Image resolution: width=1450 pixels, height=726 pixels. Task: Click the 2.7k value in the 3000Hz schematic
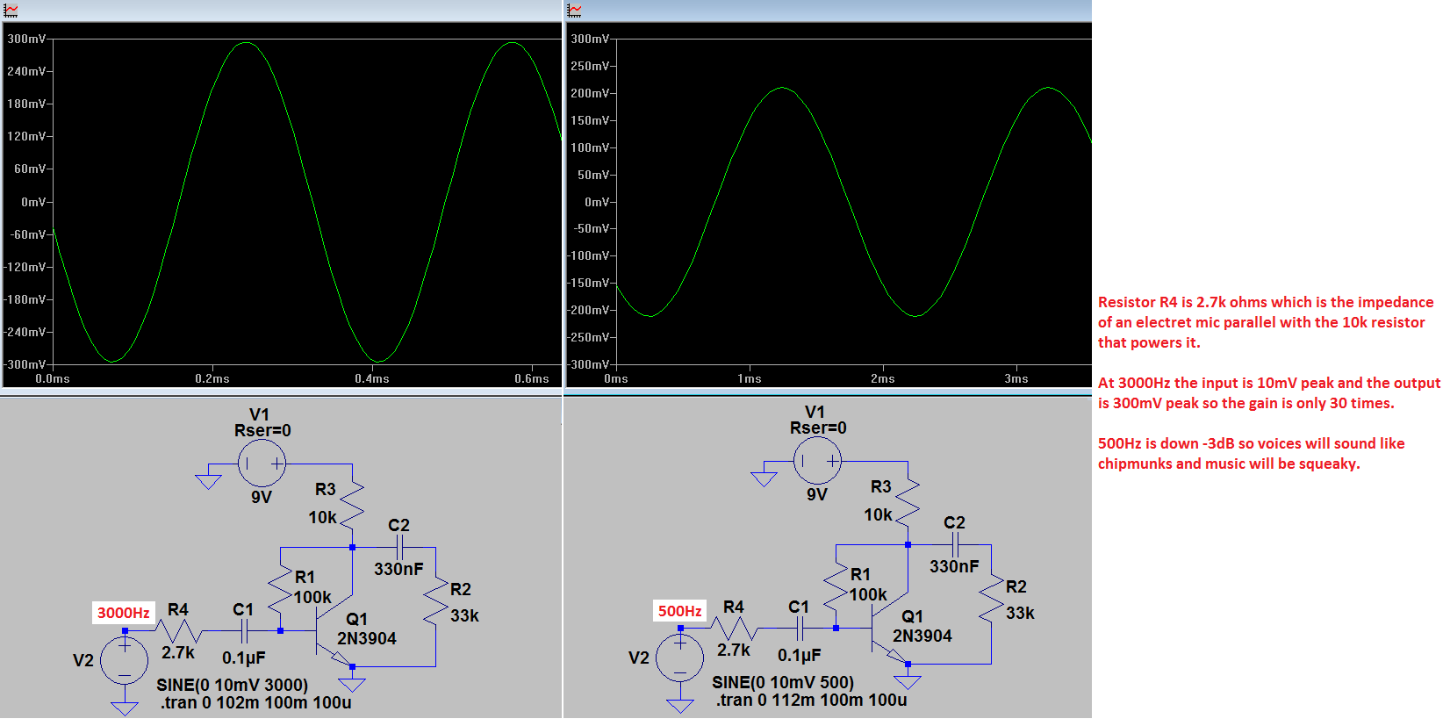(178, 653)
